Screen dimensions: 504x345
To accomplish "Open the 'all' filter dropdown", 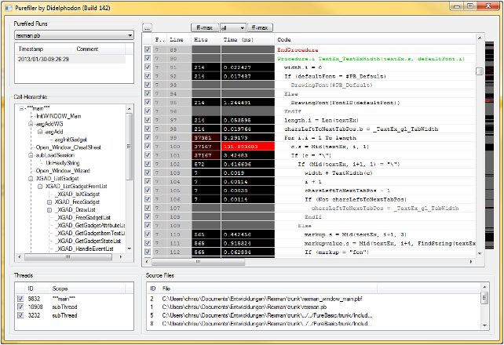I will click(x=233, y=28).
